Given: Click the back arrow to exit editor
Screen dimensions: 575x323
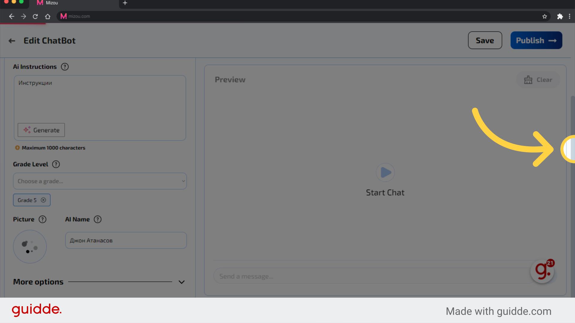Looking at the screenshot, I should click(12, 40).
